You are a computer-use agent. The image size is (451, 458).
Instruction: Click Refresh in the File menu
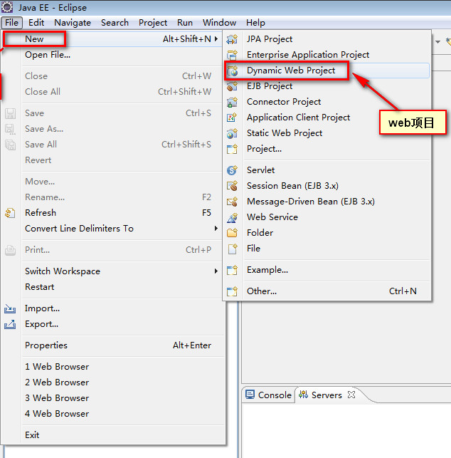[113, 213]
